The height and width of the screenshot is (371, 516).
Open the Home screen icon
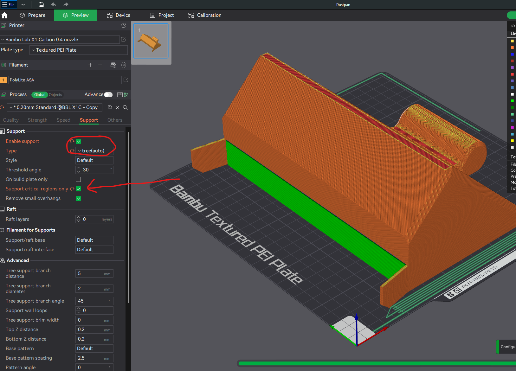(5, 15)
